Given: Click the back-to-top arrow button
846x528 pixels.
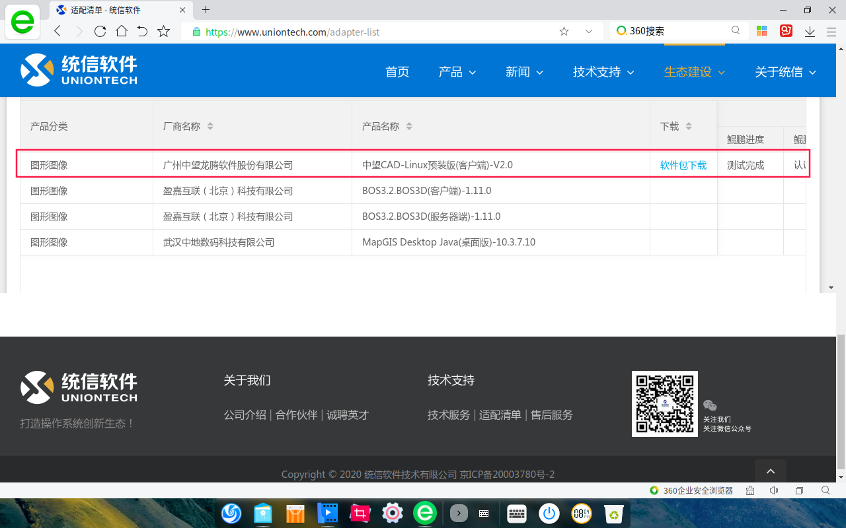Looking at the screenshot, I should pos(771,471).
